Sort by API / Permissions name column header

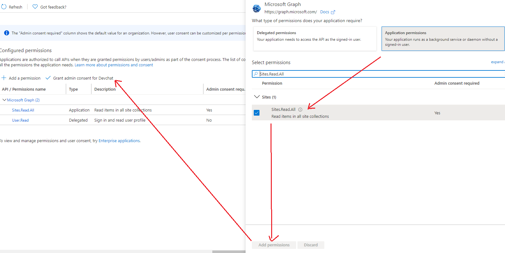[x=24, y=89]
